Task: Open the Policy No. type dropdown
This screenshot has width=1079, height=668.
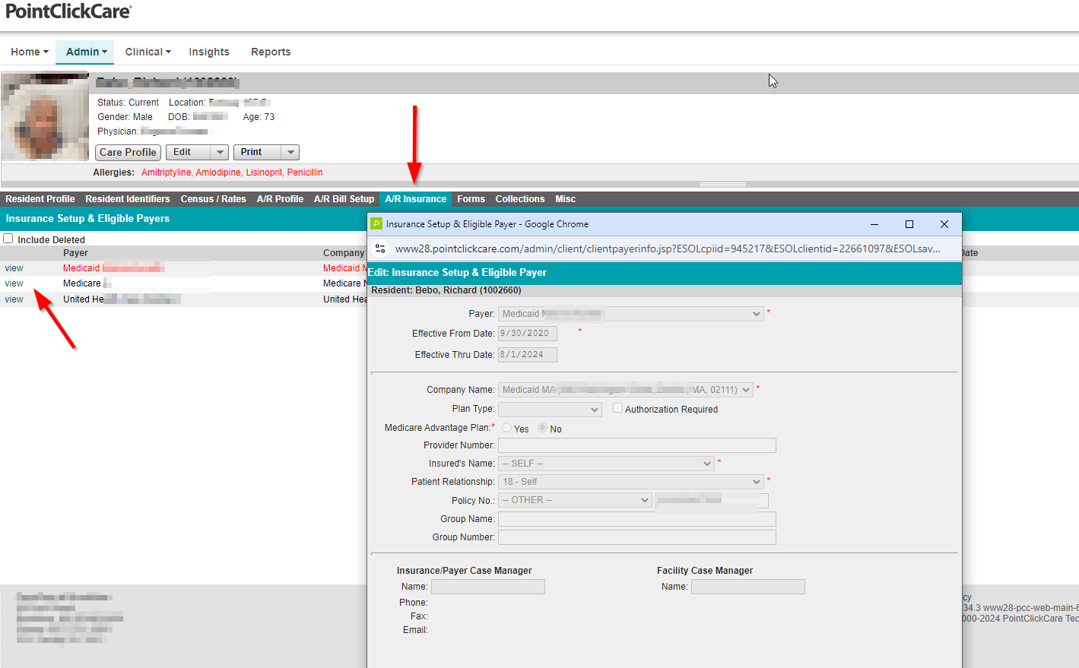Action: 575,500
